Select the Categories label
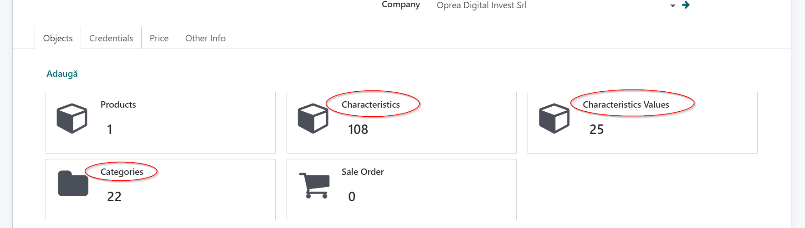The height and width of the screenshot is (228, 805). click(122, 172)
